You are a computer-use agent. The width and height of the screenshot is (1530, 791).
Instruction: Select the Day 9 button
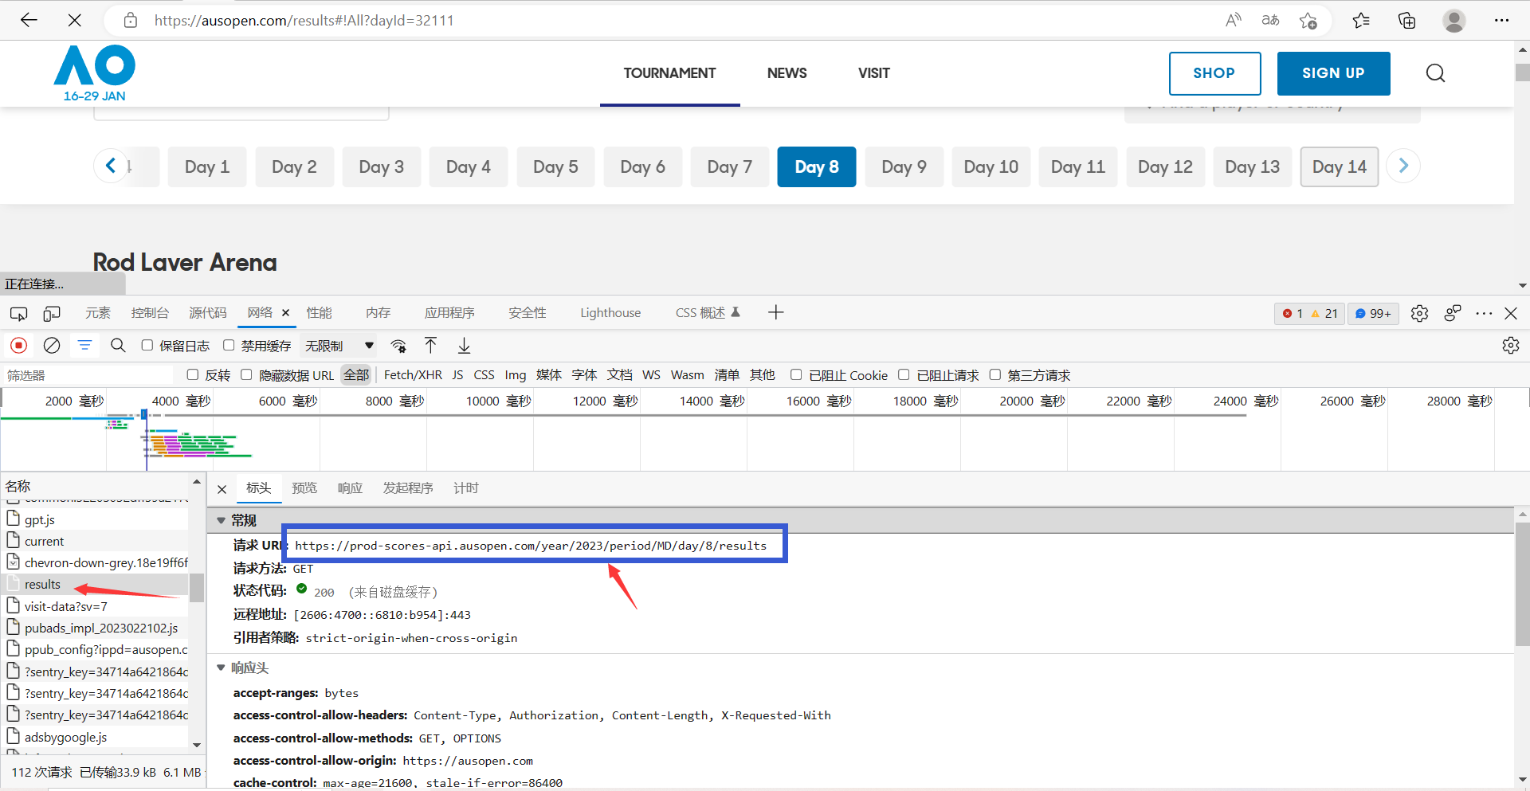coord(904,167)
